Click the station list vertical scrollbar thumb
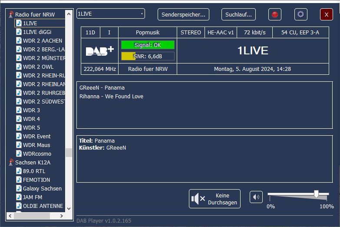 click(x=69, y=153)
